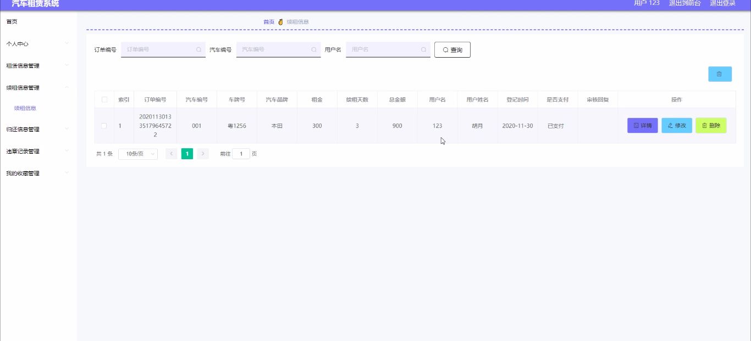Expand 个人中心 menu chevron

point(67,43)
